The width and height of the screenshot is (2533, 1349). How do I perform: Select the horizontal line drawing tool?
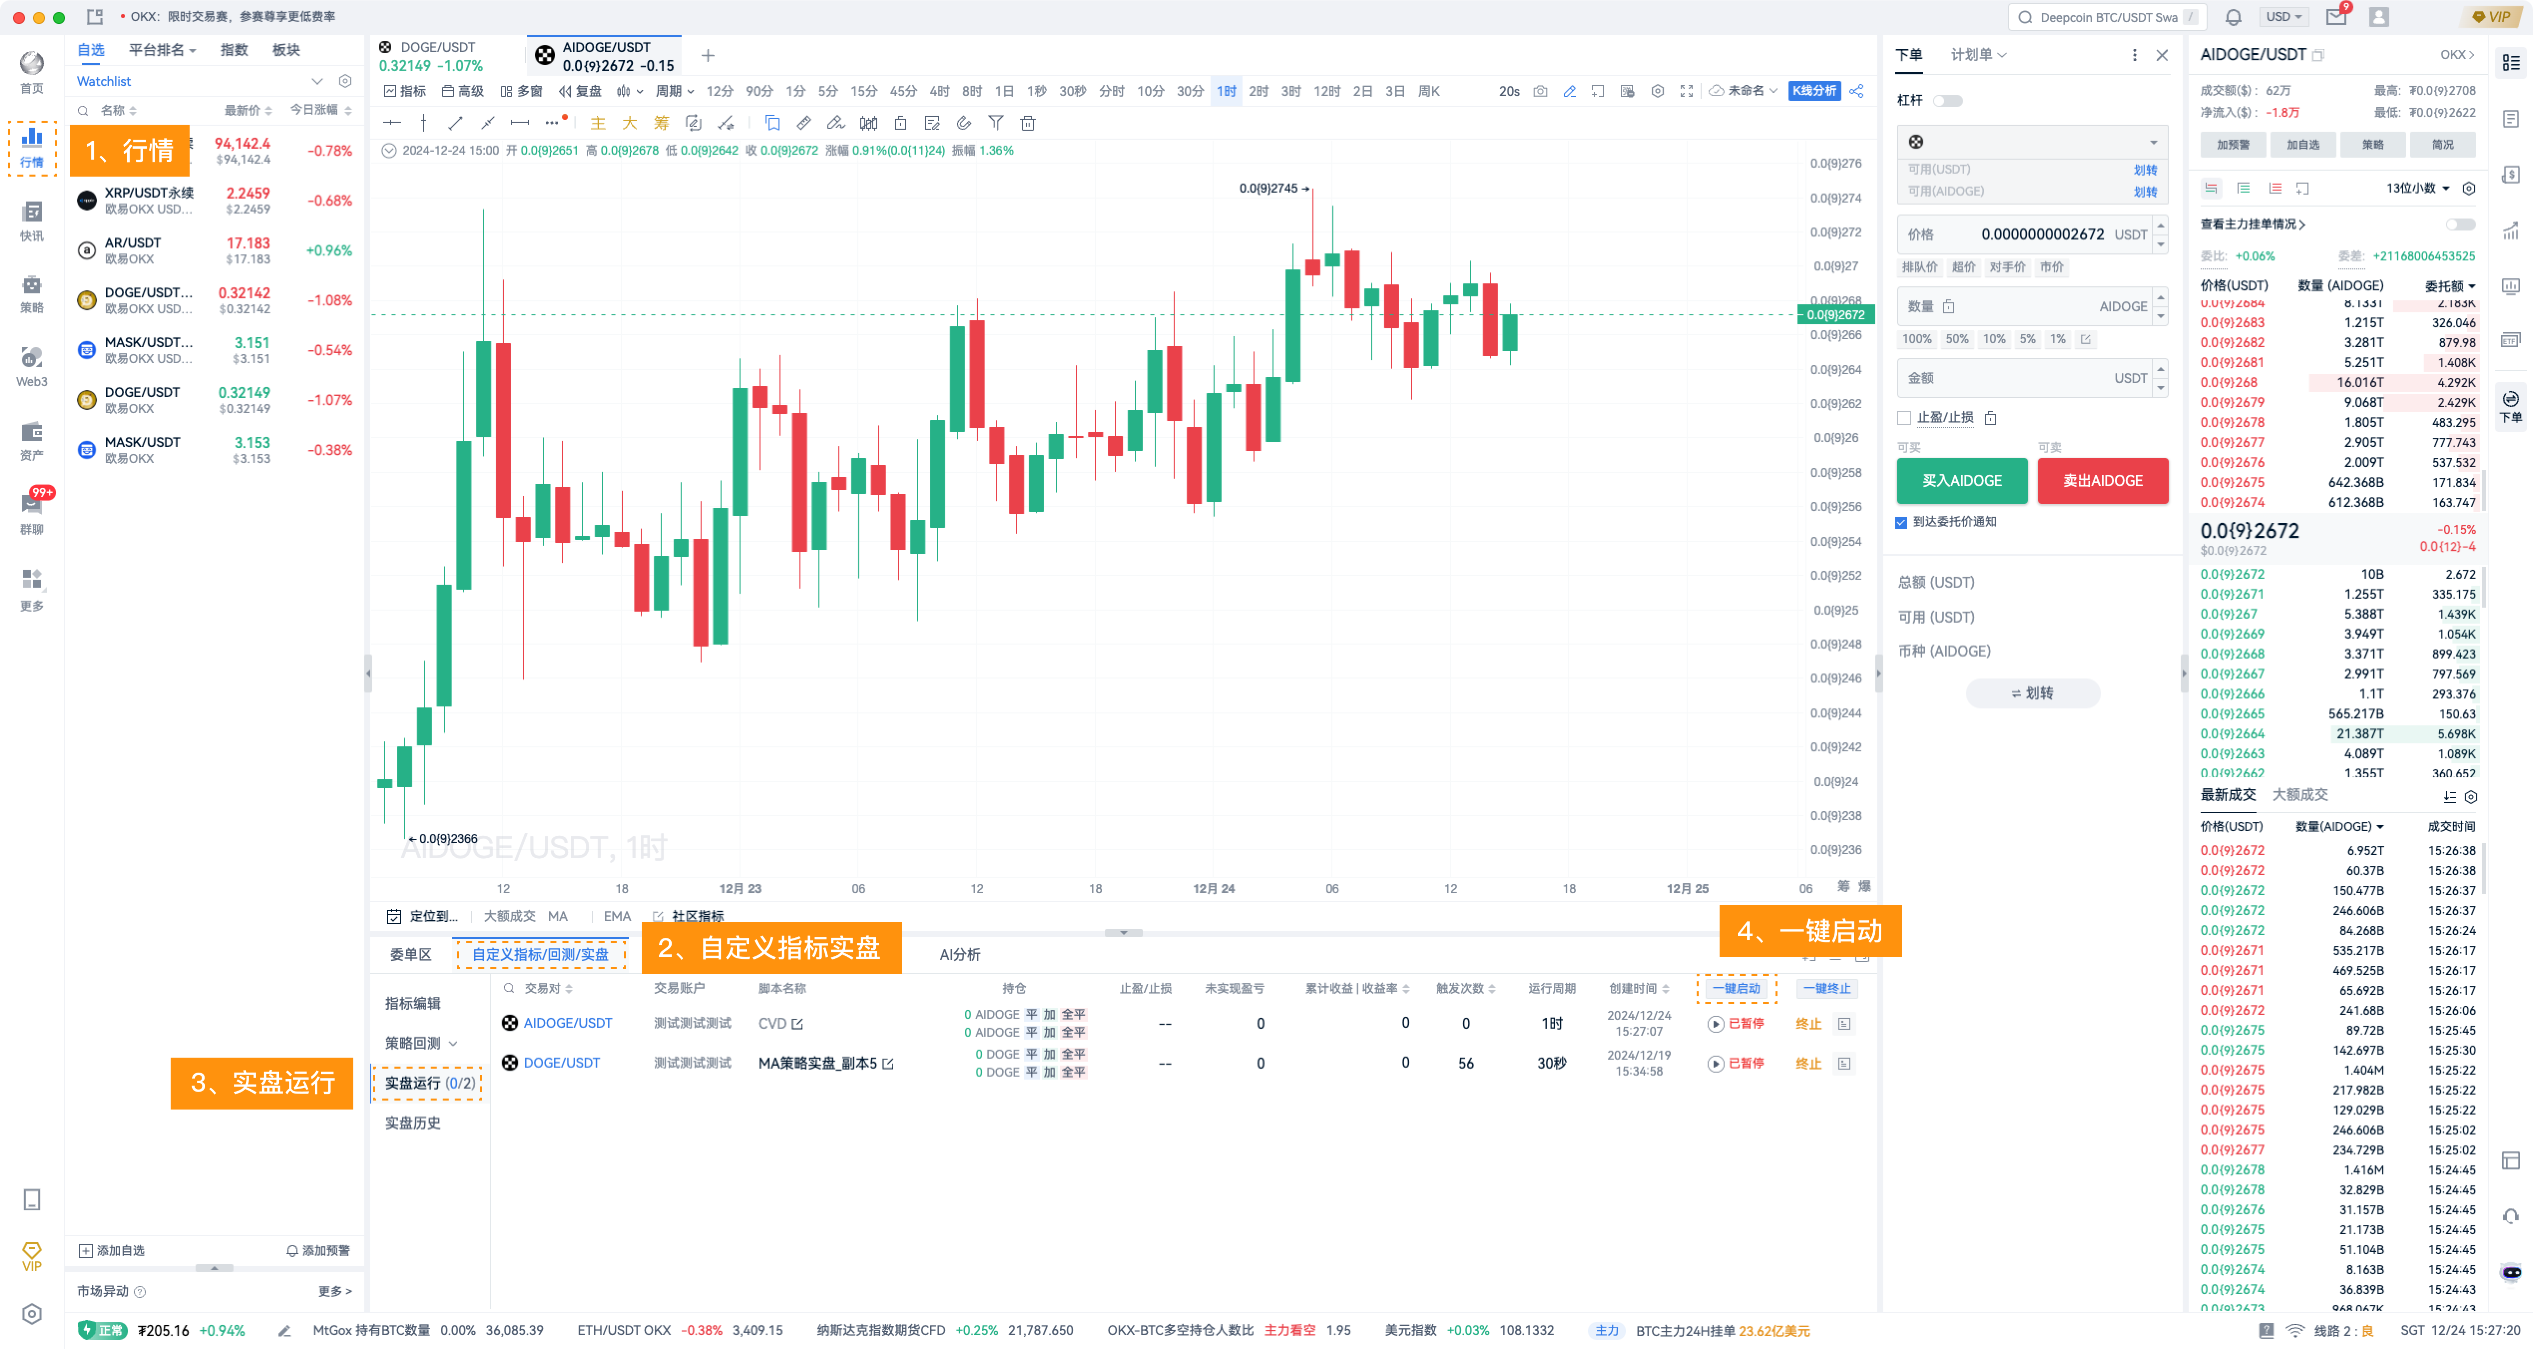pos(392,123)
